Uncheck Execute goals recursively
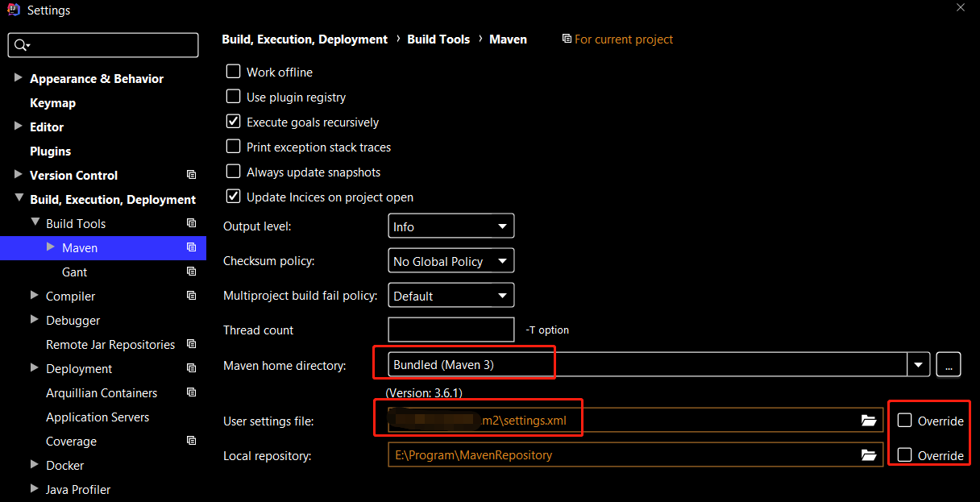The width and height of the screenshot is (980, 502). click(x=233, y=122)
